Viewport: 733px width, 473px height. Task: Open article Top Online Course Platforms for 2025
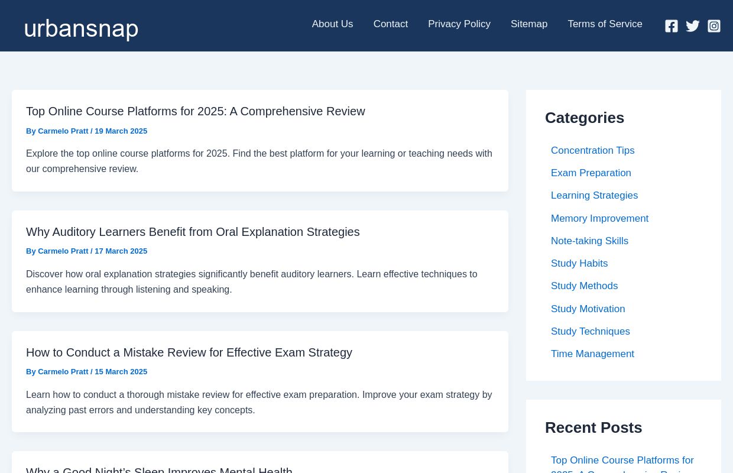tap(196, 111)
